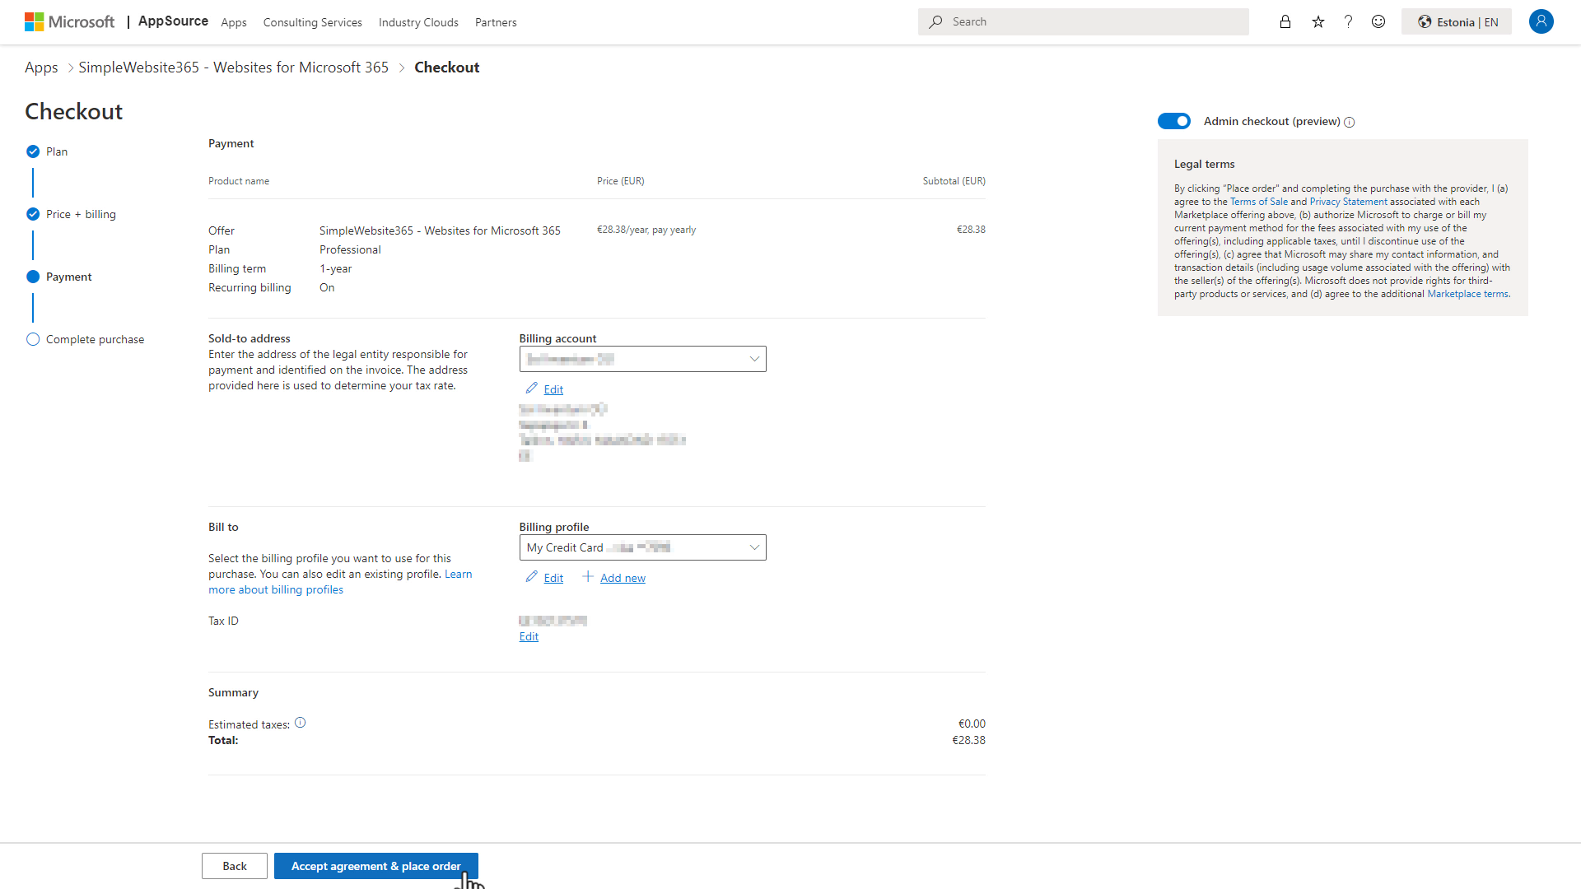Click the Sold-to address heading

tap(250, 338)
